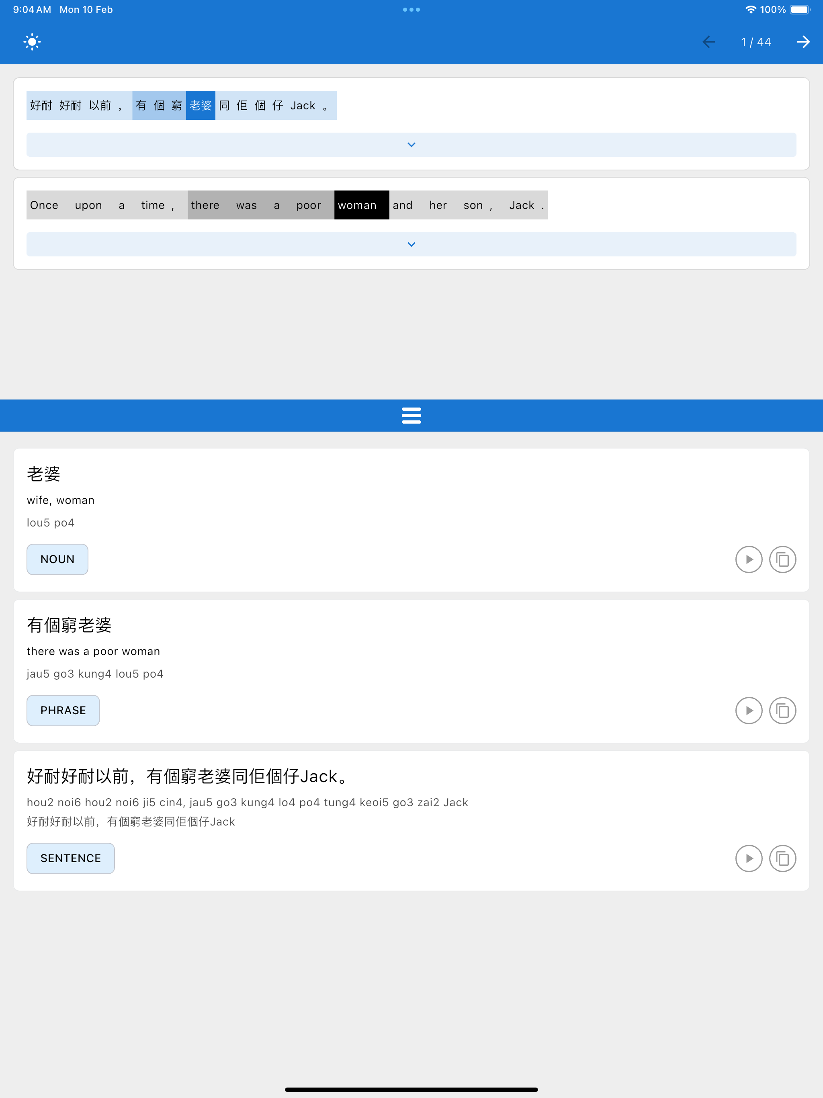Select the word 仔 in Cantonese sentence
823x1098 pixels.
point(278,105)
